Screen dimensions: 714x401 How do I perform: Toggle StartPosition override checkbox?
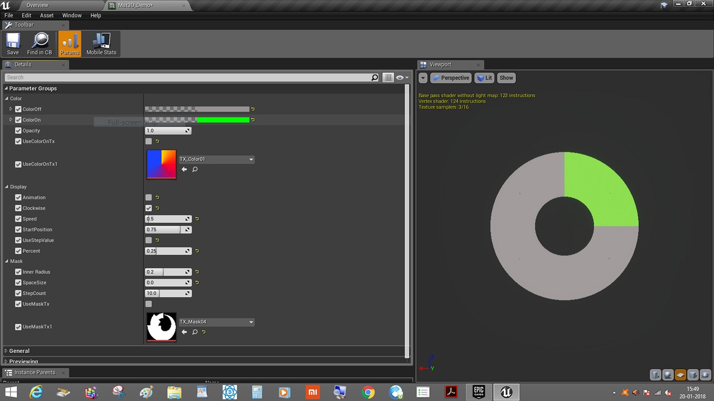point(18,229)
